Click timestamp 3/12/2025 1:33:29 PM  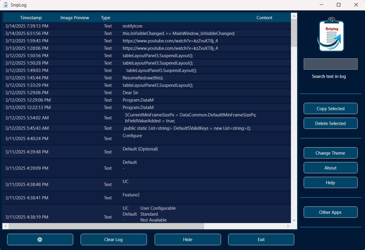(27, 85)
